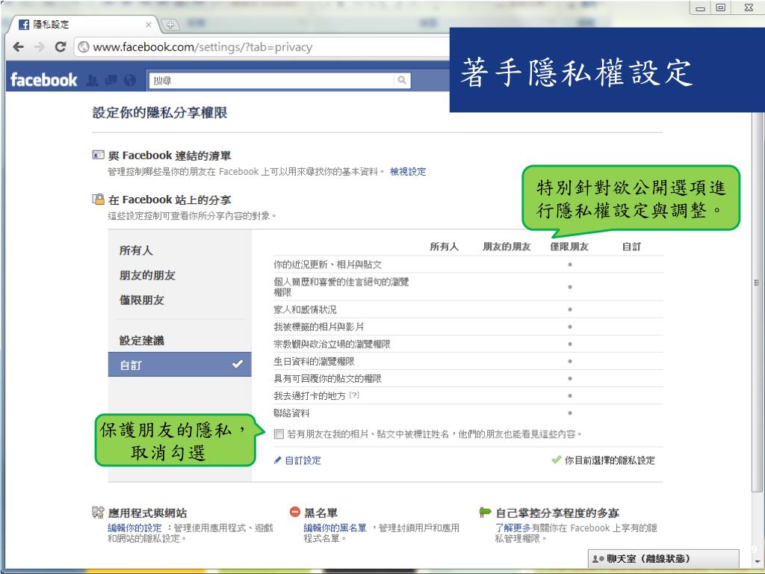The height and width of the screenshot is (574, 765).
Task: Click the 應用程式與網站 heading
Action: pyautogui.click(x=147, y=513)
